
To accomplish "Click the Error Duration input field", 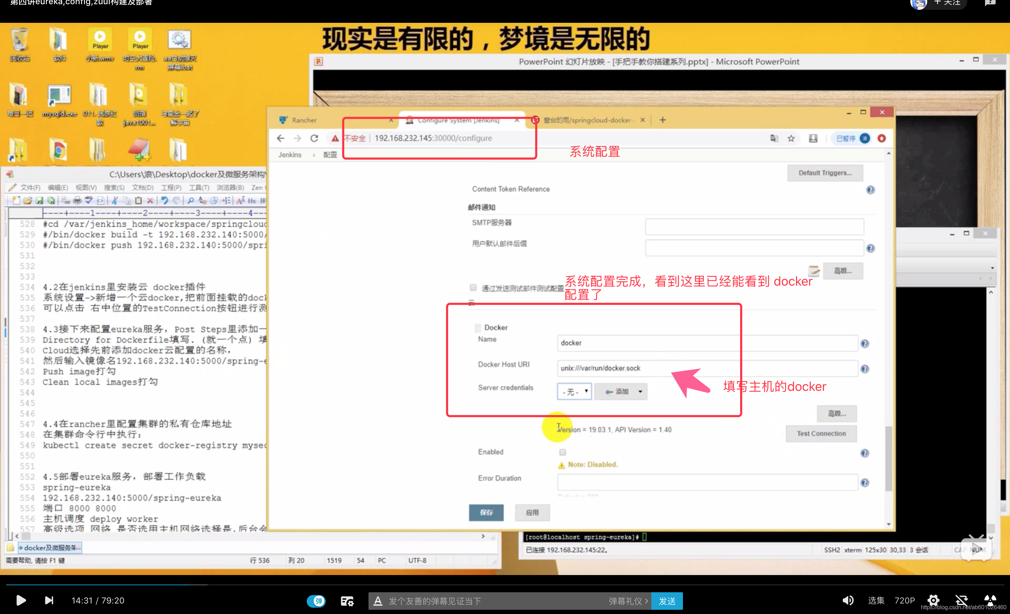I will (707, 482).
